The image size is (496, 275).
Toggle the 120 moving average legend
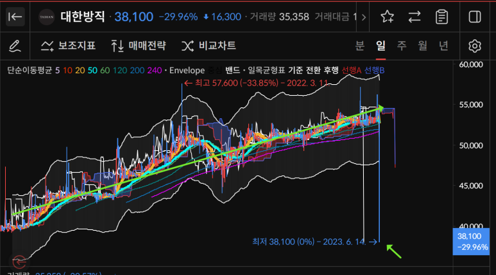(x=119, y=70)
